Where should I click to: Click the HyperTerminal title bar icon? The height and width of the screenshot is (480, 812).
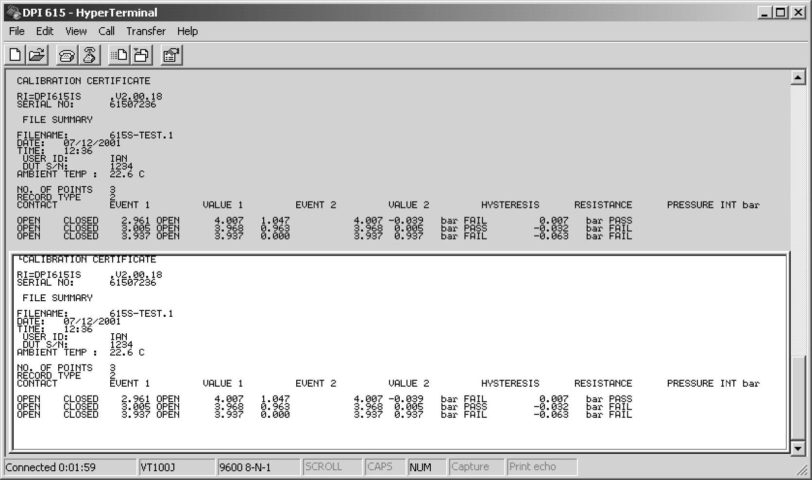pyautogui.click(x=13, y=12)
